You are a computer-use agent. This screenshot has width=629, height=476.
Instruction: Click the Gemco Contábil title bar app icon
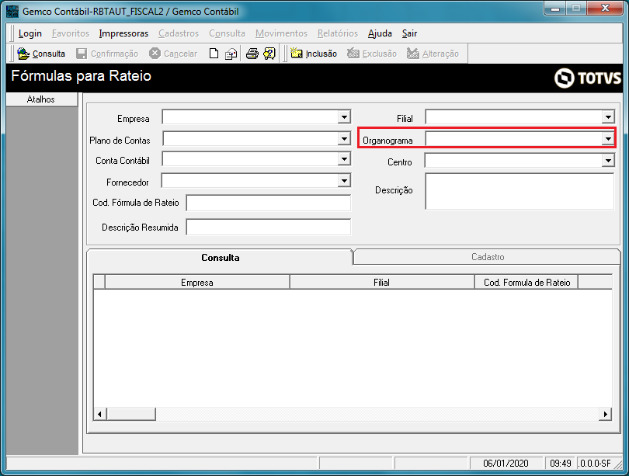(12, 11)
